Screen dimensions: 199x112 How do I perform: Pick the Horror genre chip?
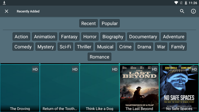pyautogui.click(x=90, y=37)
